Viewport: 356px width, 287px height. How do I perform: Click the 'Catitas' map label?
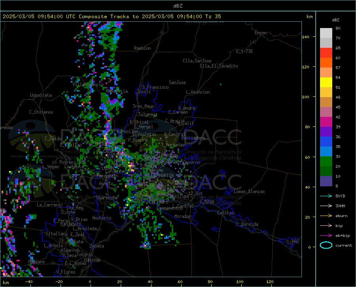pyautogui.click(x=226, y=213)
